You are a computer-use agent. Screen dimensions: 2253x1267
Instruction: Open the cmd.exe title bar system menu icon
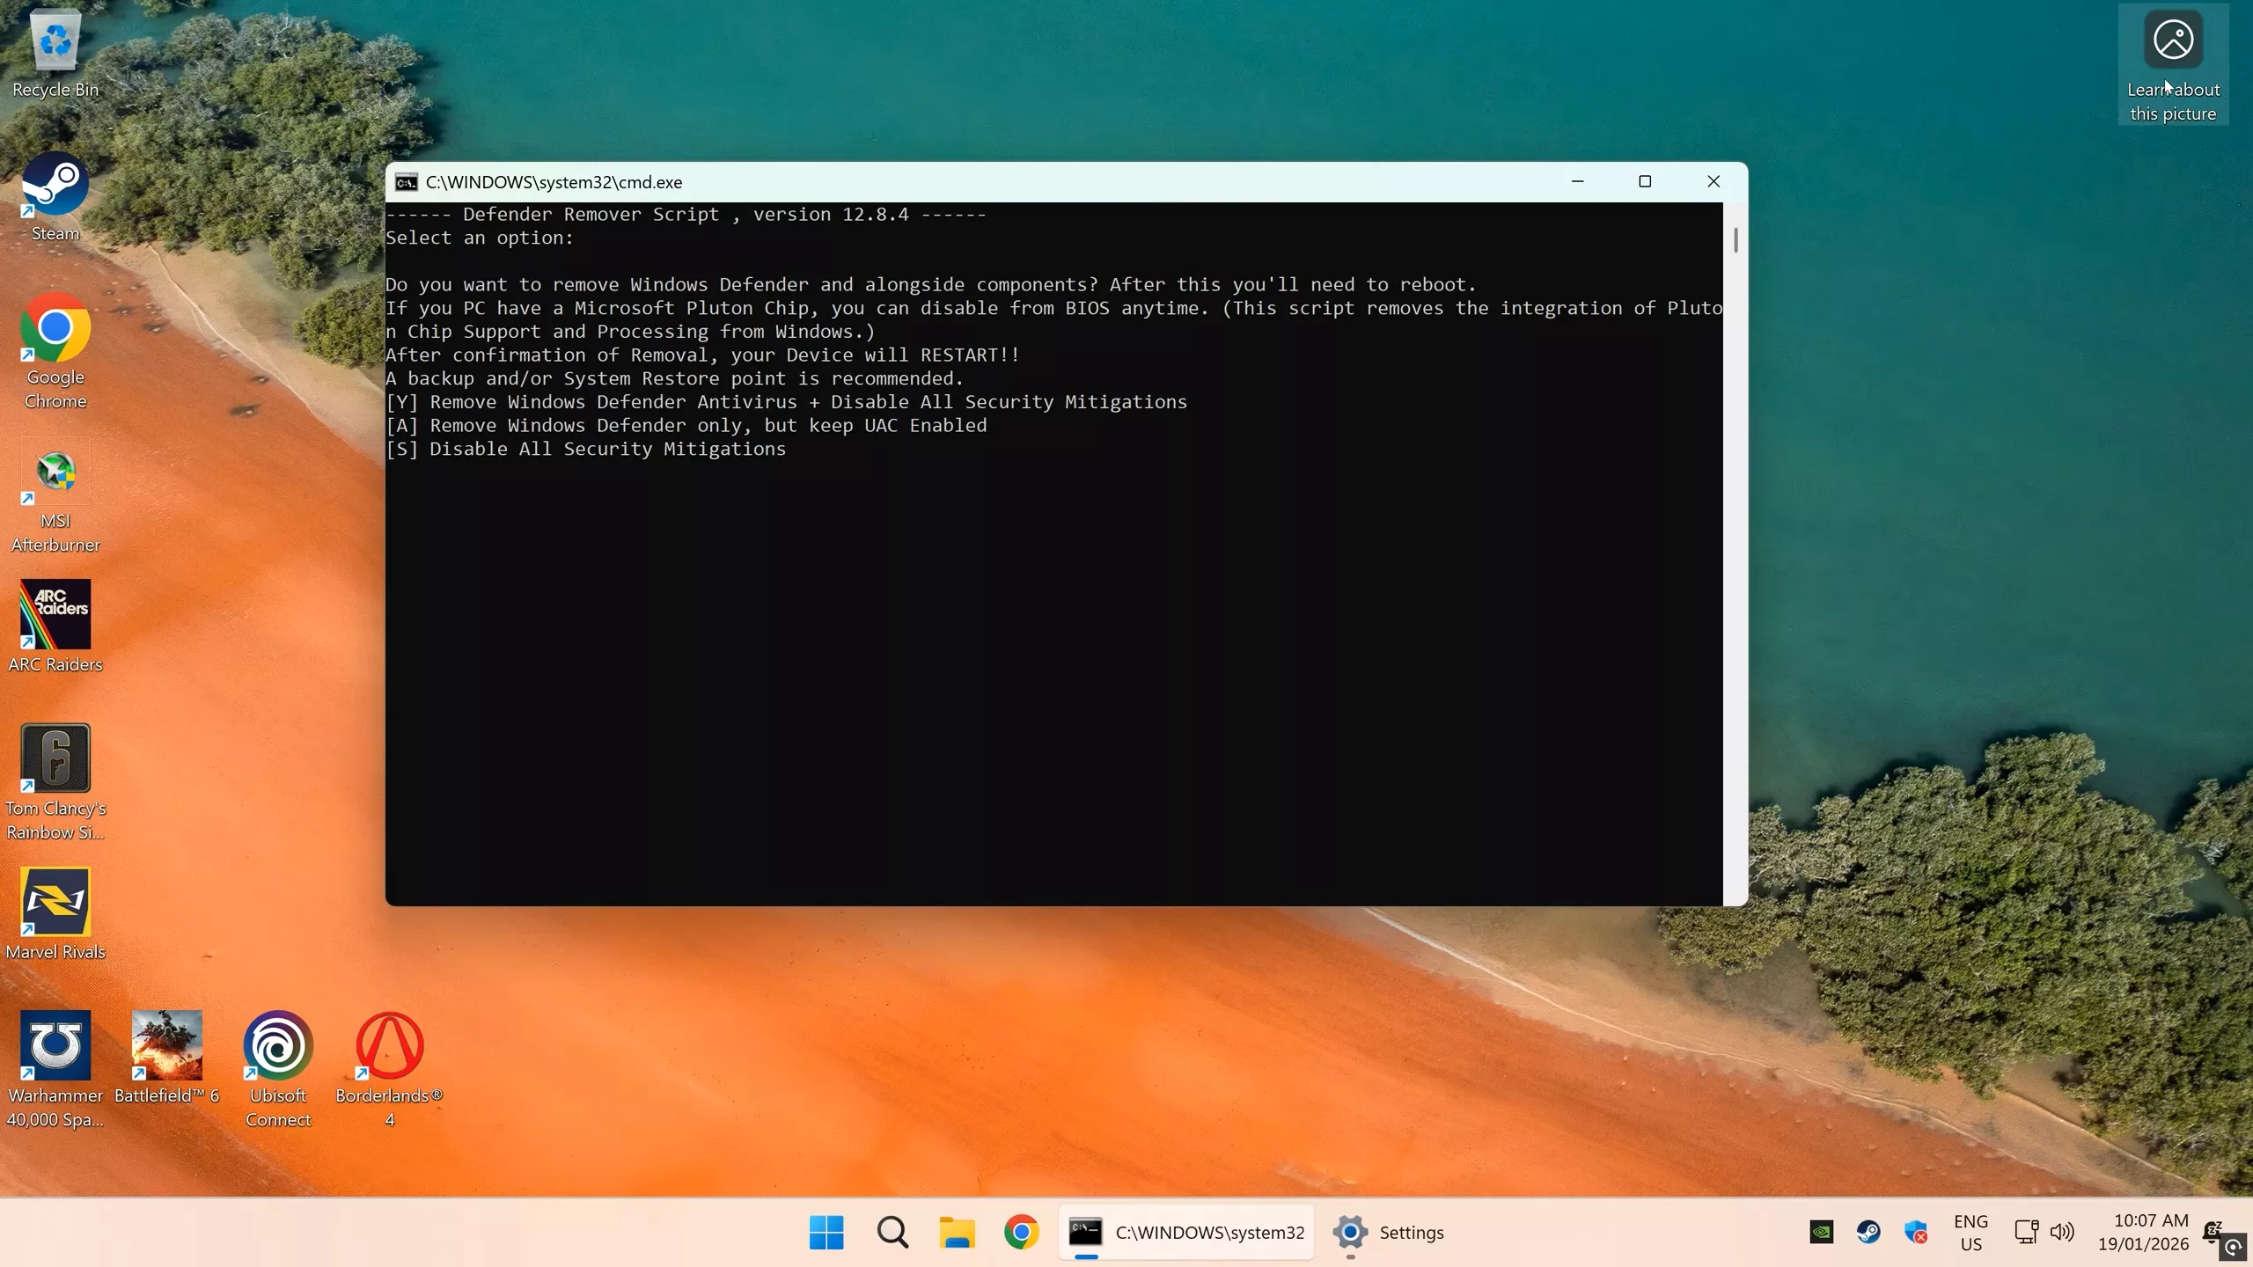[406, 182]
